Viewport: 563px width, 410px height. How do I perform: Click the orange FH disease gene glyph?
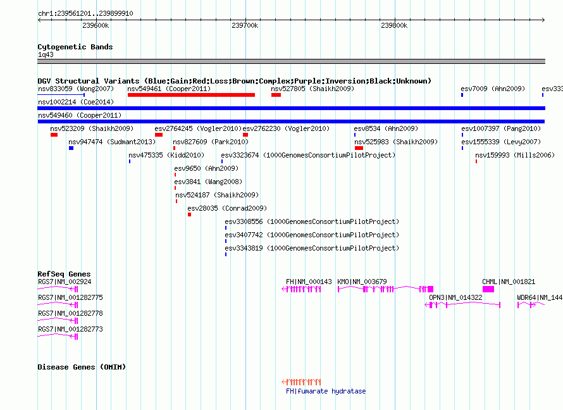coord(301,382)
